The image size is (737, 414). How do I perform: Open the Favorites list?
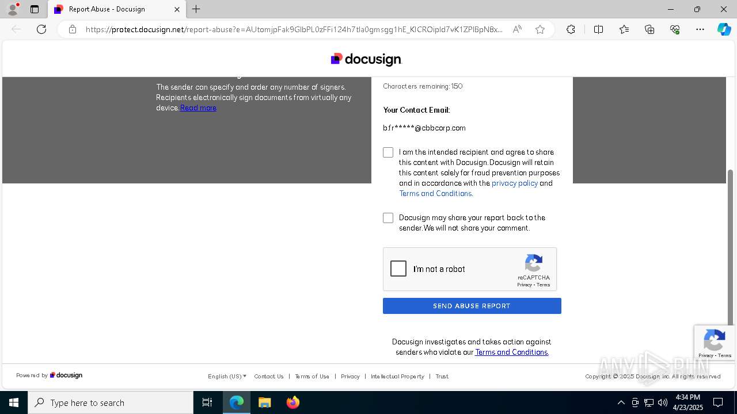(624, 29)
